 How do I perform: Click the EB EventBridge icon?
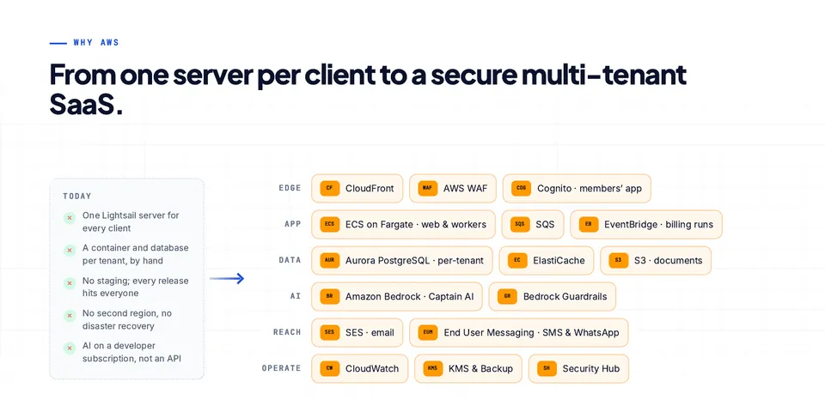click(588, 224)
